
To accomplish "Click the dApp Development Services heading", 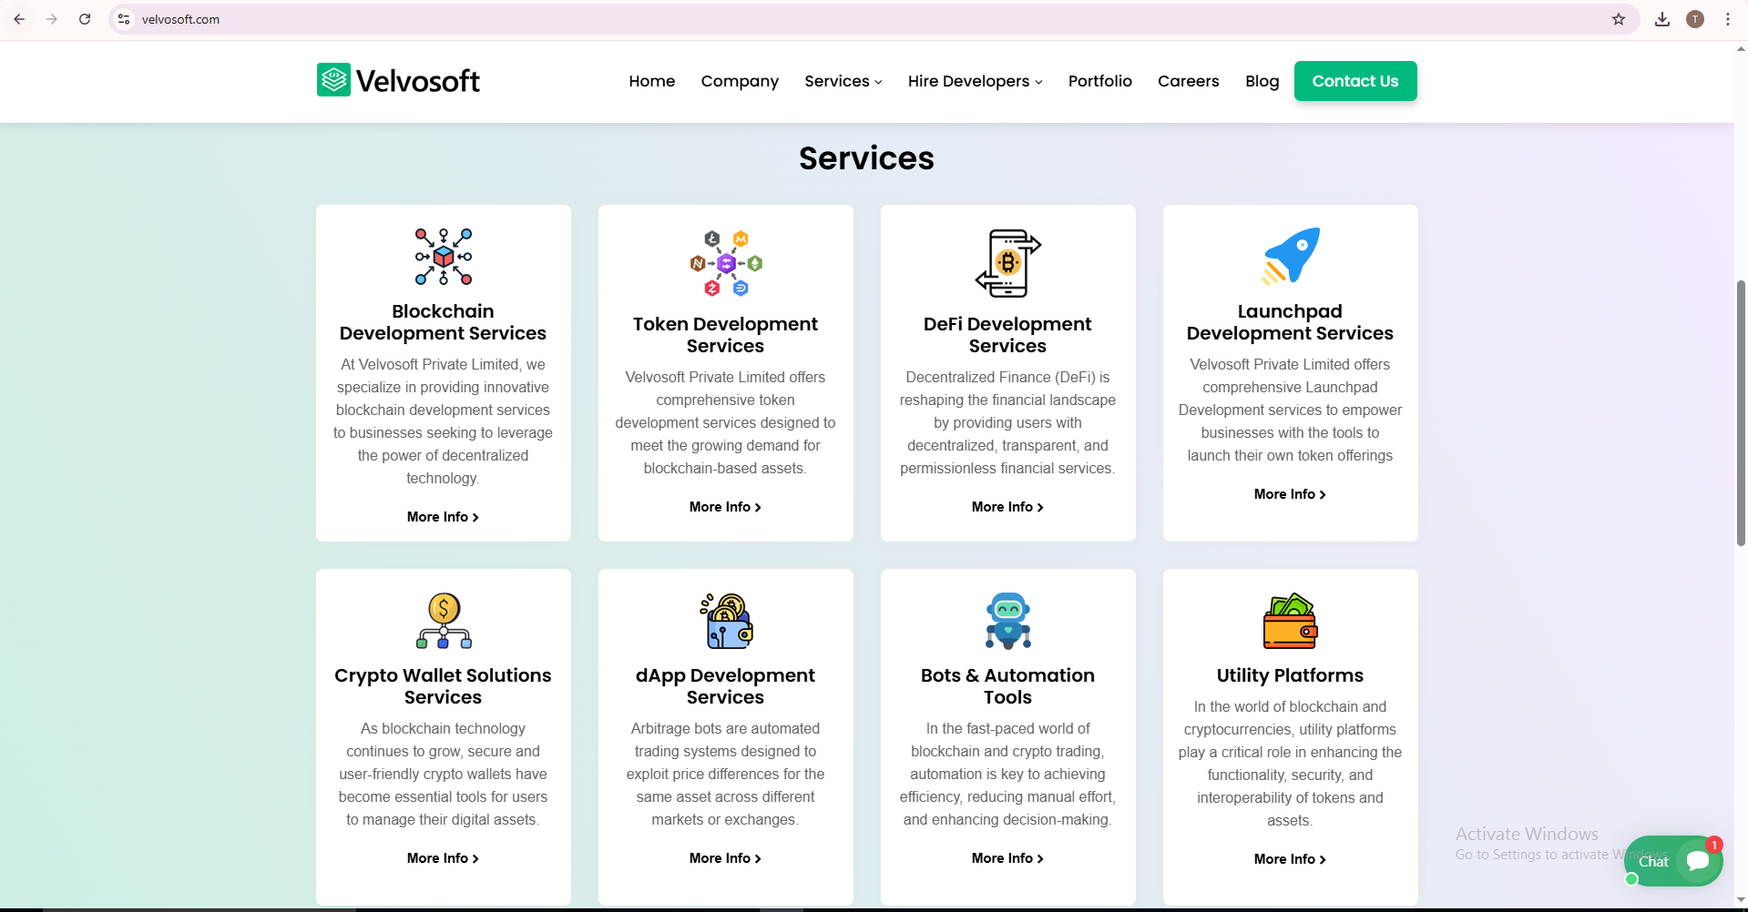I will coord(726,686).
